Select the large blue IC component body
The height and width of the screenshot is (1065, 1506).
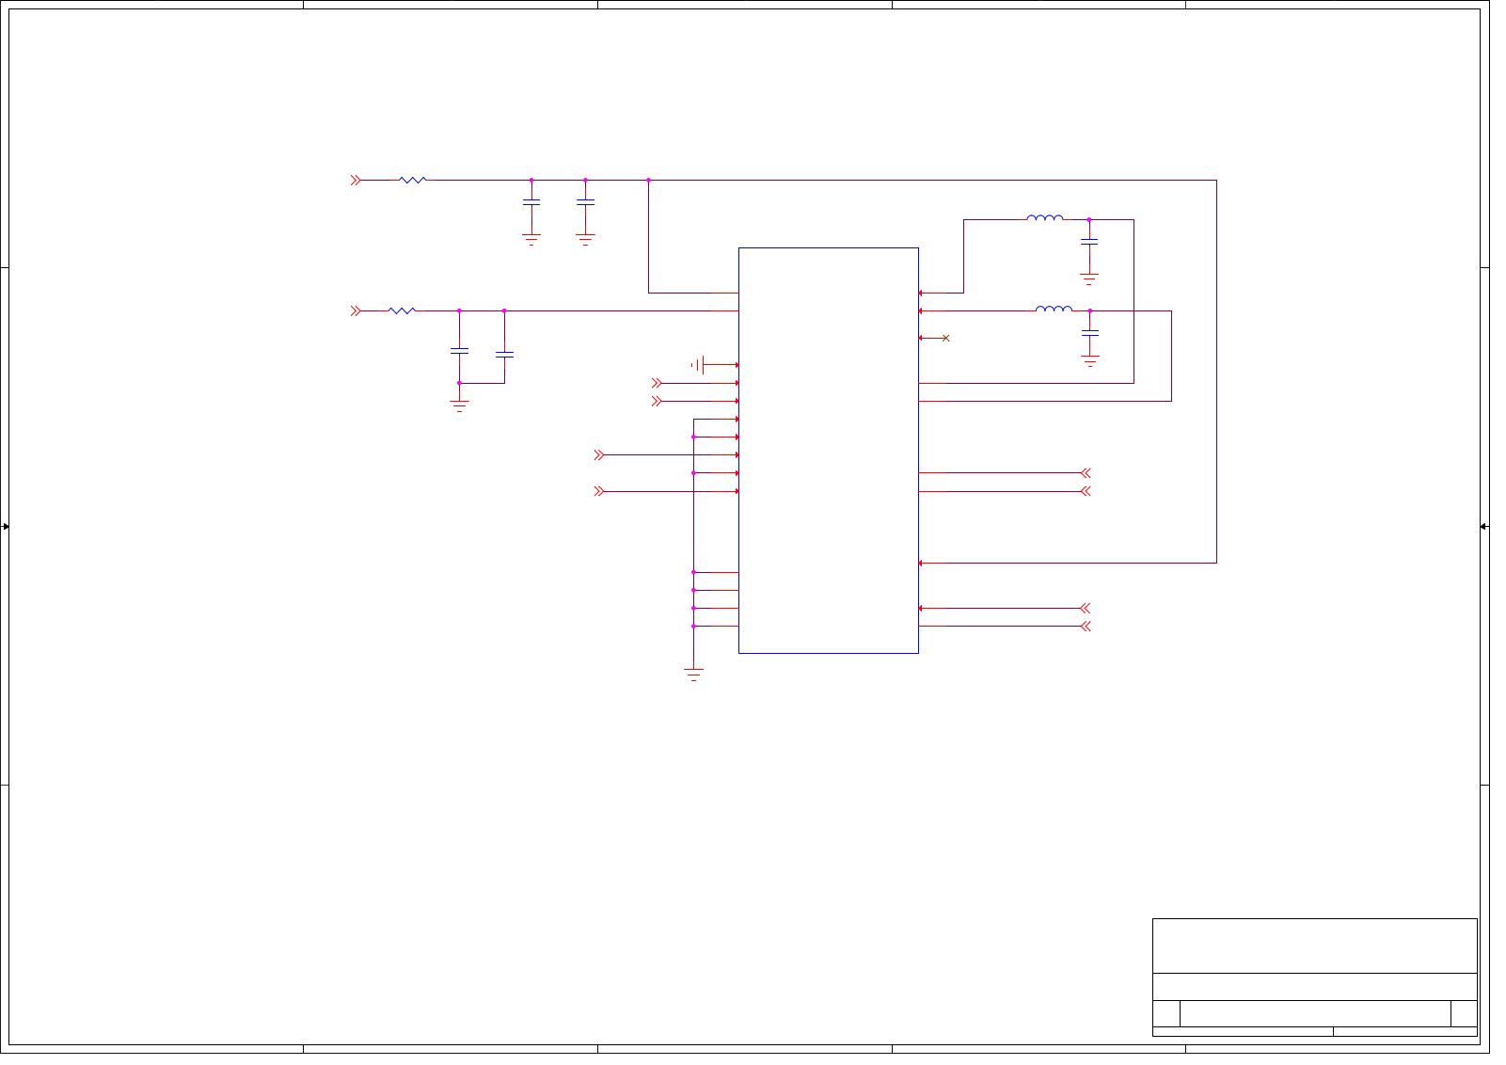click(x=828, y=450)
